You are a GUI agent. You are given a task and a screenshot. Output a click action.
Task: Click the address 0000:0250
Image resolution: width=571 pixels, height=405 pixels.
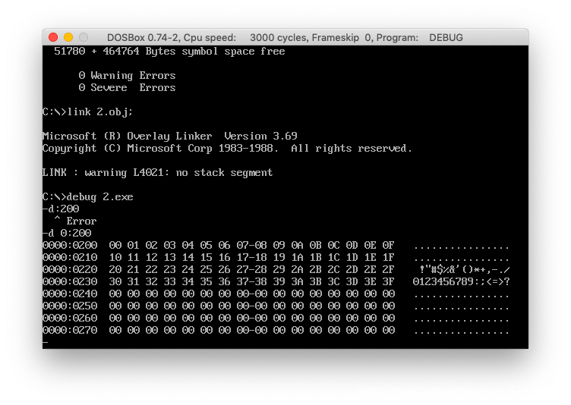point(70,306)
